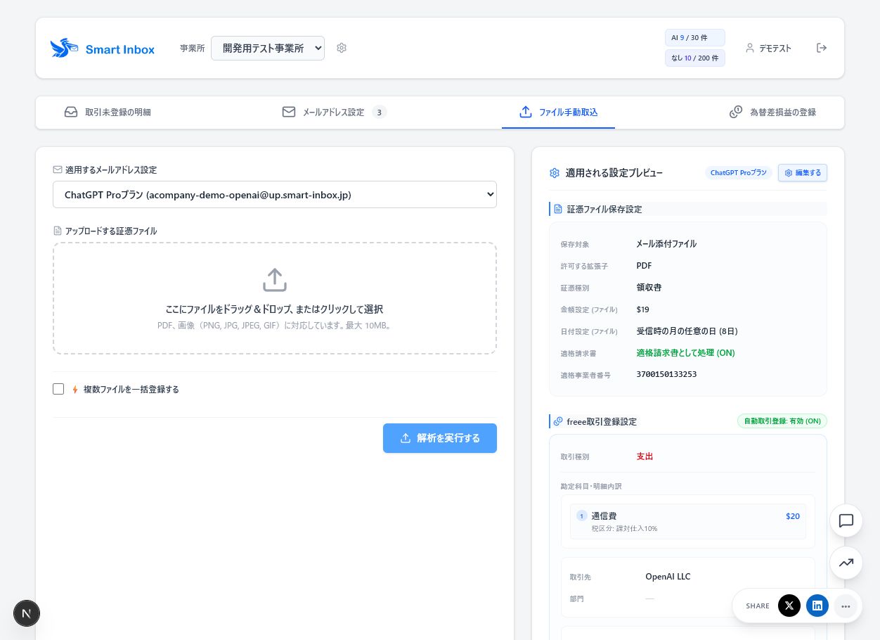
Task: Click the 3700150133253 registration number
Action: [666, 374]
